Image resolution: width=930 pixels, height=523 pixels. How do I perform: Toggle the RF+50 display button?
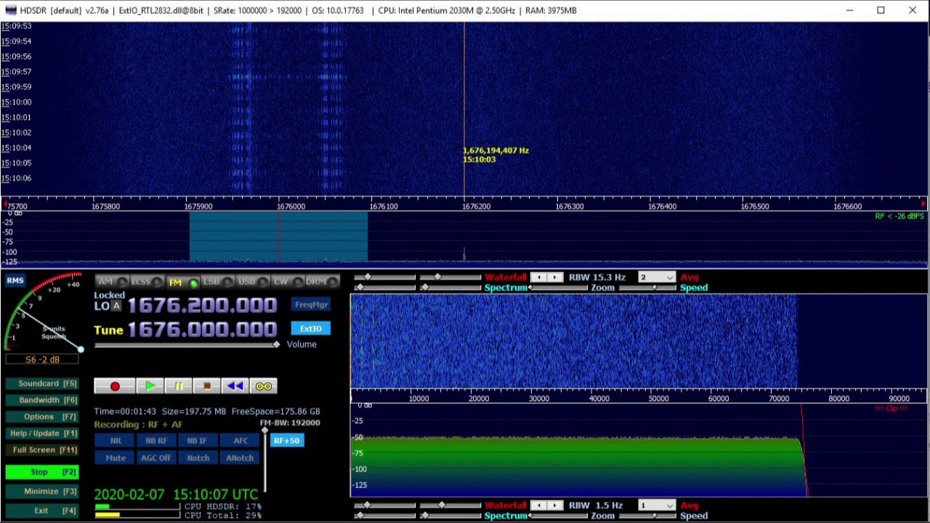click(286, 441)
